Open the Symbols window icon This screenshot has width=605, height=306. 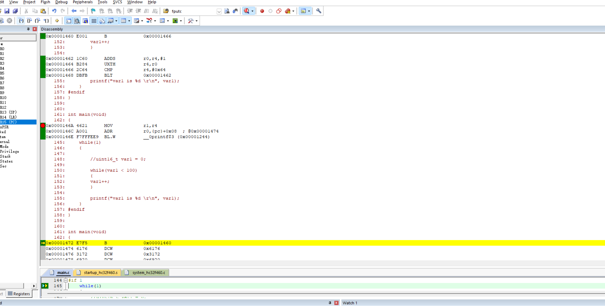tap(85, 21)
